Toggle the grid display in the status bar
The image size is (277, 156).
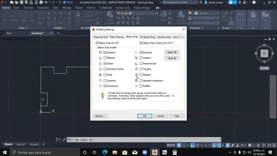[x=179, y=145]
